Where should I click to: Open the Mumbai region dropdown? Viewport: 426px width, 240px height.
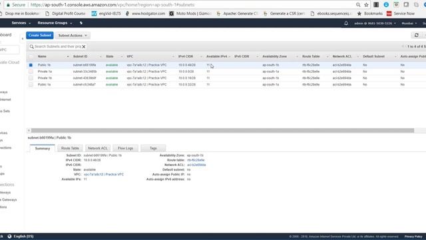tap(409, 23)
